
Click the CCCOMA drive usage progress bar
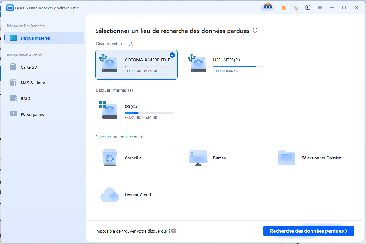coord(149,66)
